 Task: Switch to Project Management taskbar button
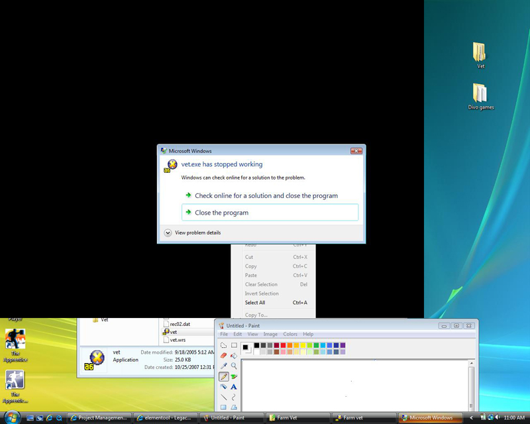pos(100,418)
